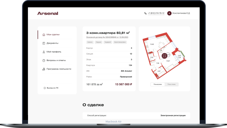Image resolution: width=227 pixels, height=128 pixels.
Task: Click Выход из ЛК to log out
Action: [53, 88]
